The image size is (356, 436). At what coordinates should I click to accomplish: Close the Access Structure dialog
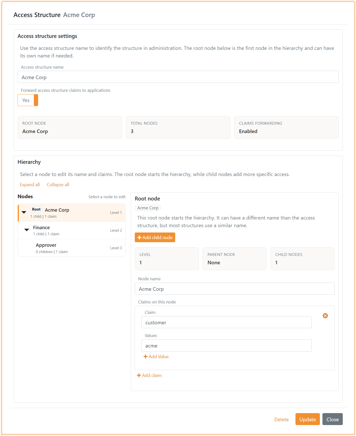(332, 419)
